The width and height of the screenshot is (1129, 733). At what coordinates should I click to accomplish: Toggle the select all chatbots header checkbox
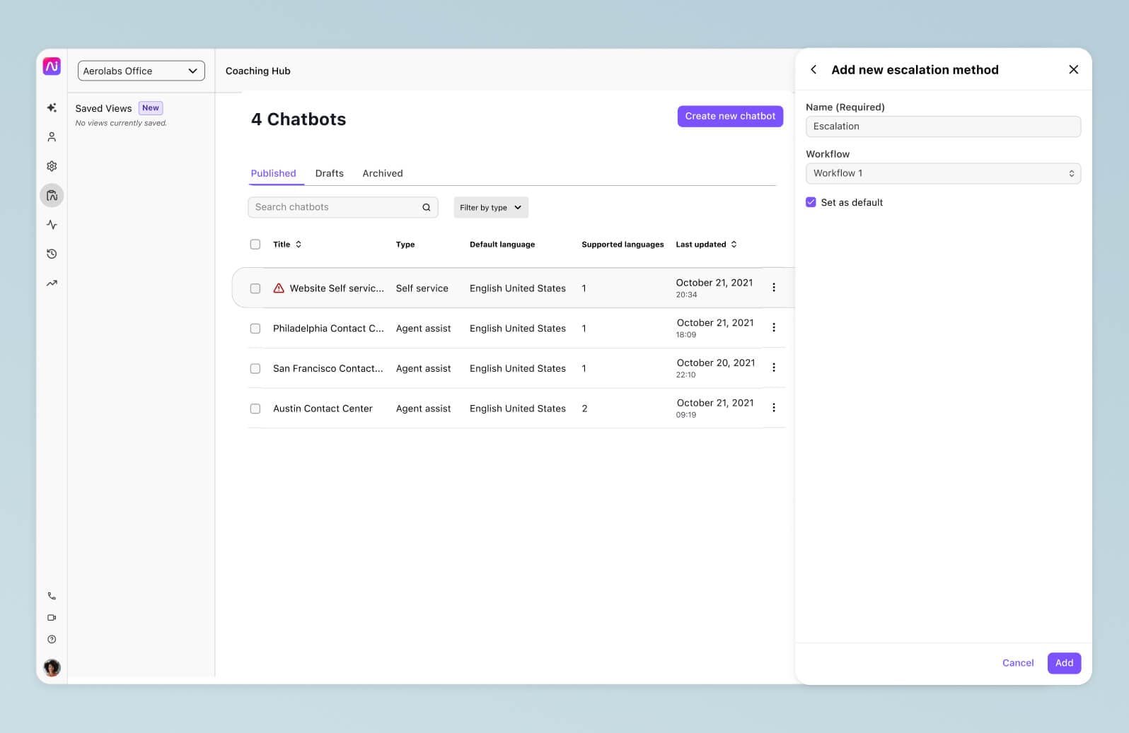(x=255, y=245)
